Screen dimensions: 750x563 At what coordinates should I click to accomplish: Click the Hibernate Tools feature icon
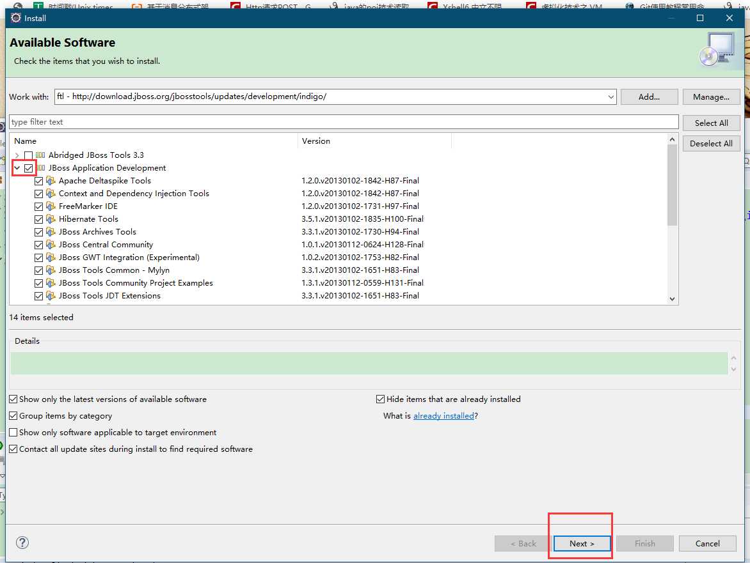pos(51,219)
